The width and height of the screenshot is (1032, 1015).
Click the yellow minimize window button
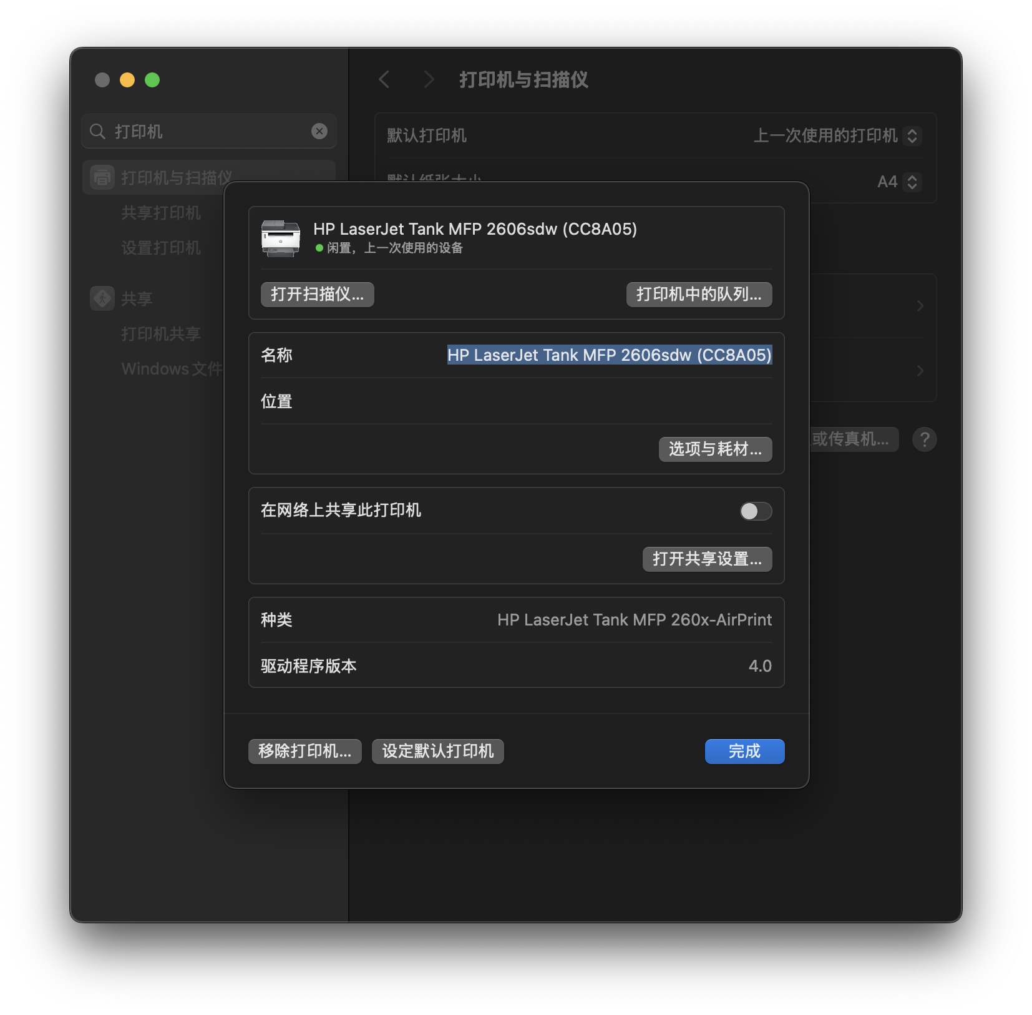coord(127,80)
